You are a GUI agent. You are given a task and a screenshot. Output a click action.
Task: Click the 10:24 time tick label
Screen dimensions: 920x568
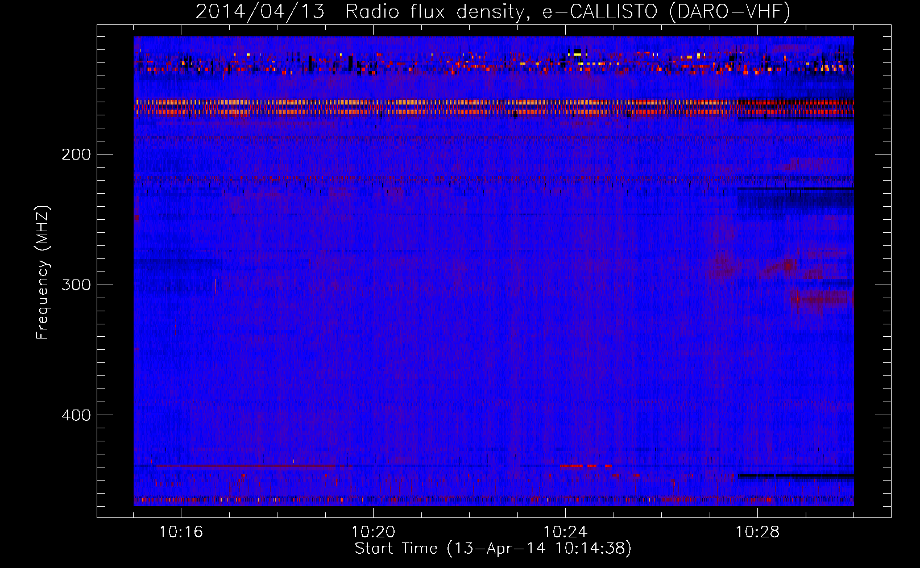[565, 532]
